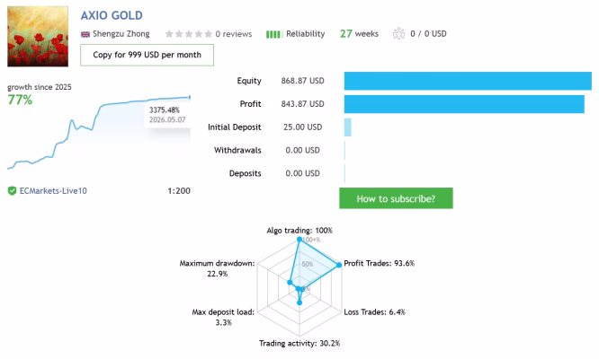Click the subscribers people icon
Screen dimensions: 599x359
(x=398, y=33)
